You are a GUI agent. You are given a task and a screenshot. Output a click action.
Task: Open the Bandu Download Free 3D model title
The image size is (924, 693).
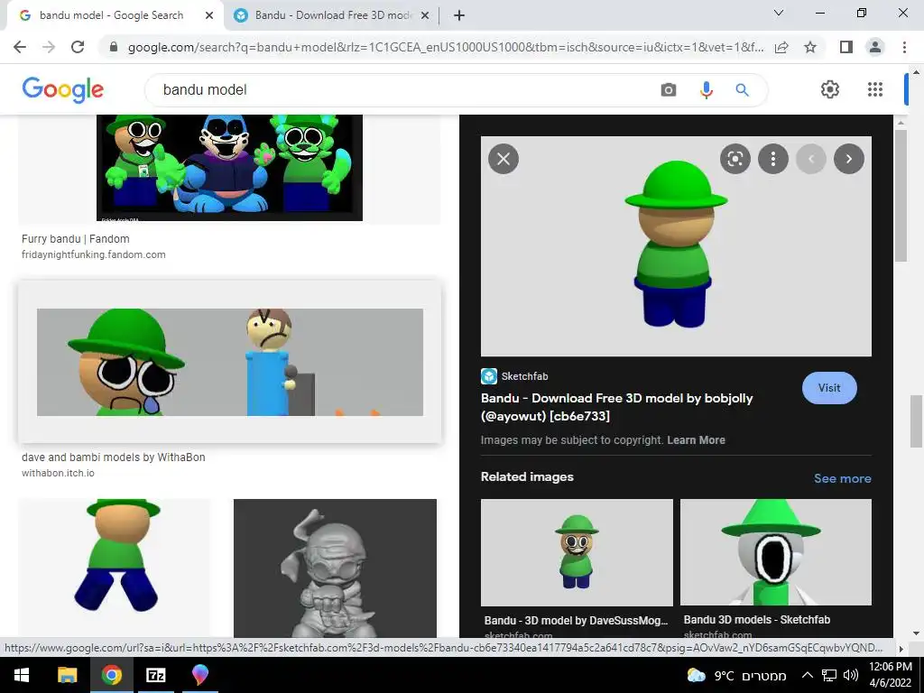click(x=617, y=407)
